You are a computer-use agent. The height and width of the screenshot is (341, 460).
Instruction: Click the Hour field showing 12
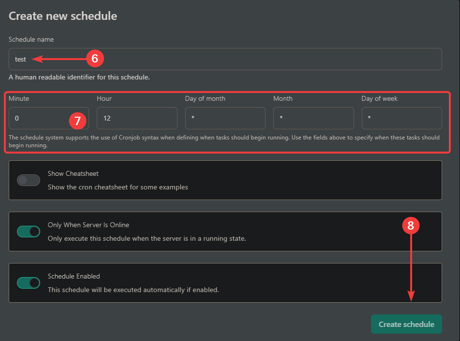137,118
